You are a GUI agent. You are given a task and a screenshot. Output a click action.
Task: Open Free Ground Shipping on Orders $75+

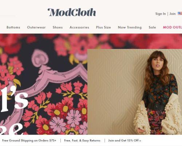click(29, 141)
